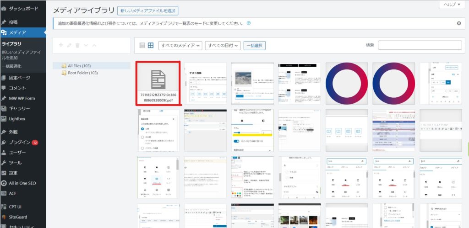Open the すべての日付 filter dropdown
Viewport: 469px width, 228px height.
(x=223, y=45)
